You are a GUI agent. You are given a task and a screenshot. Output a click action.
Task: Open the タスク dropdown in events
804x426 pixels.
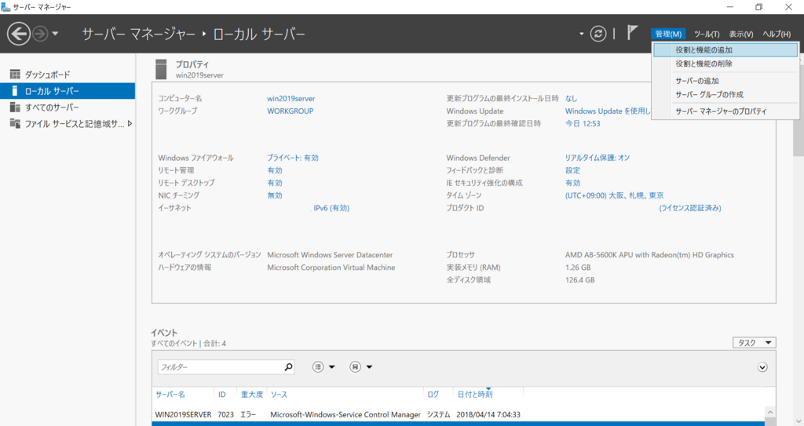[x=755, y=342]
